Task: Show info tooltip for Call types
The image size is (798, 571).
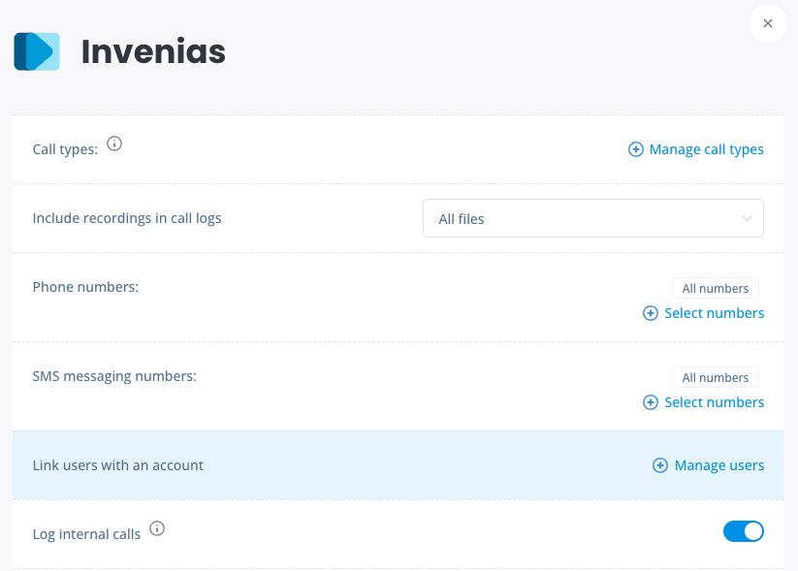Action: click(x=114, y=143)
